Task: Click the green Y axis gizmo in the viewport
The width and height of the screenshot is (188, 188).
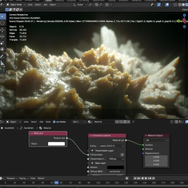Action: point(179,21)
